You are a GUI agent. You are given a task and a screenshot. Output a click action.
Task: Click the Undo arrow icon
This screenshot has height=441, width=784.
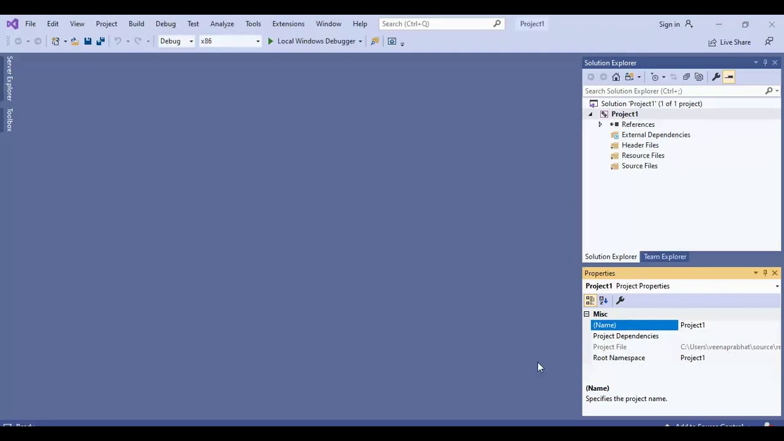(118, 41)
